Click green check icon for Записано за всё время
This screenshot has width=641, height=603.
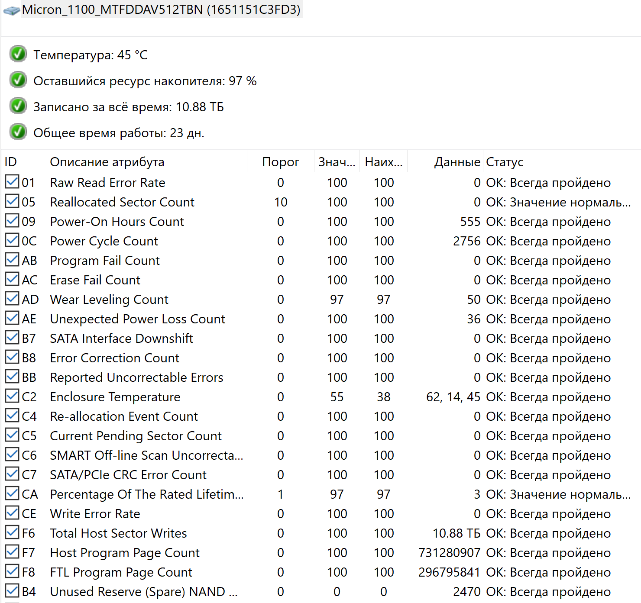(x=18, y=106)
